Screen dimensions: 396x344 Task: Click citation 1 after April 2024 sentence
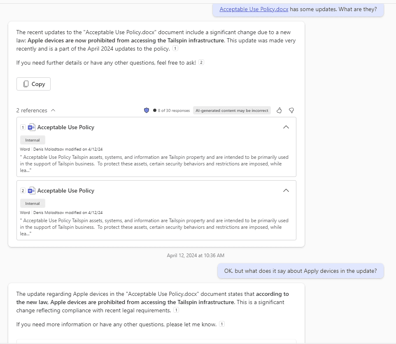[x=175, y=49]
